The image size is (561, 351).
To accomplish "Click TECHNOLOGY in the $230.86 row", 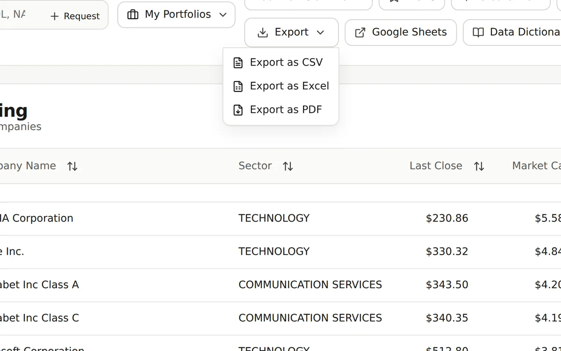I will tap(274, 218).
